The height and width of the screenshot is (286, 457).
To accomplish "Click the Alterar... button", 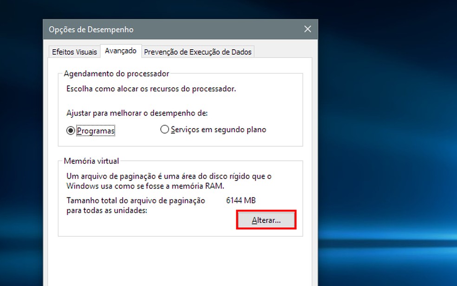I will click(266, 220).
